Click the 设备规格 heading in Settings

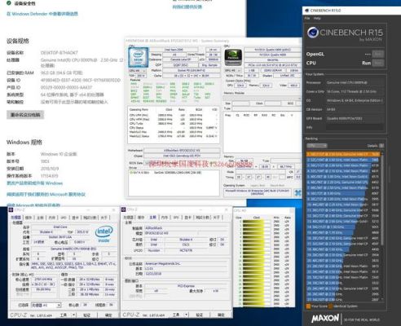(18, 41)
